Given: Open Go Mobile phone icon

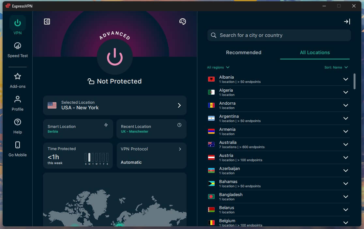Looking at the screenshot, I should (x=17, y=145).
